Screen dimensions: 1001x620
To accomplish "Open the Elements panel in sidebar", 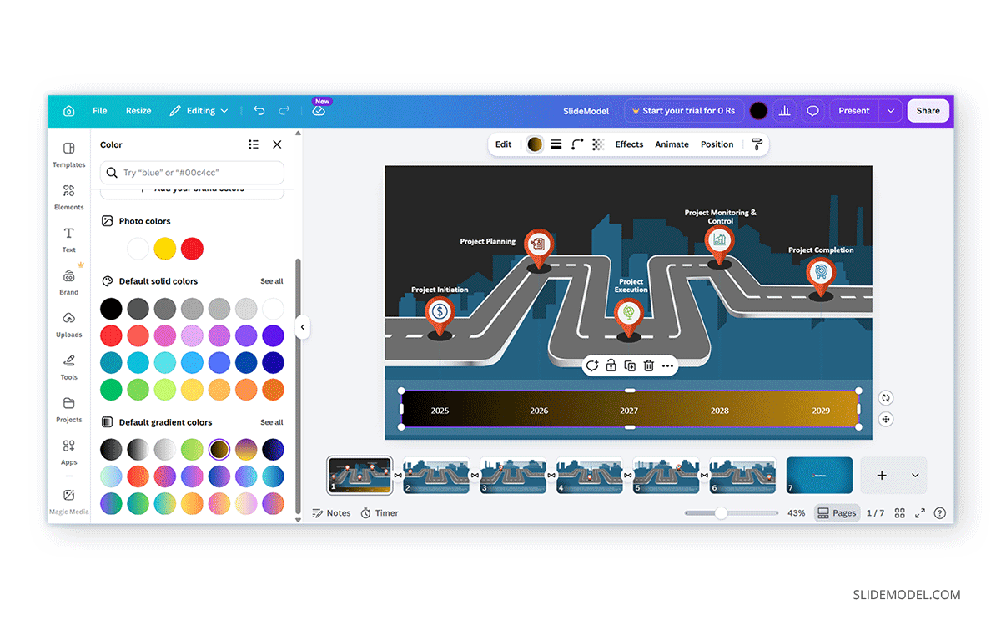I will [68, 197].
